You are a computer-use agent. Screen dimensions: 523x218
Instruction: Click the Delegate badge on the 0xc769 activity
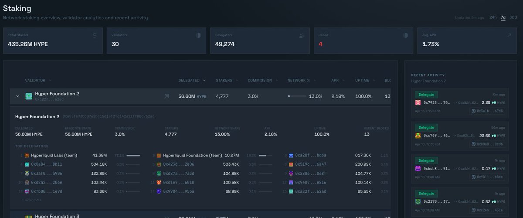pyautogui.click(x=426, y=127)
